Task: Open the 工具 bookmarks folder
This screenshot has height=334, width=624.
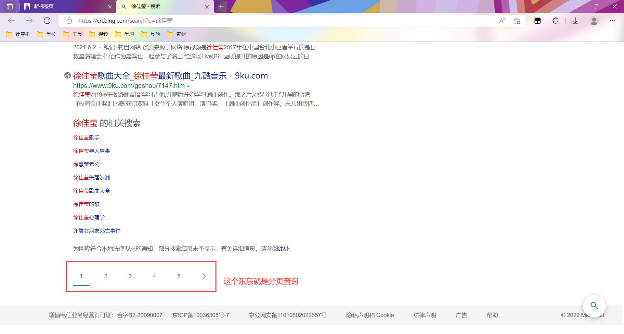Action: (72, 34)
